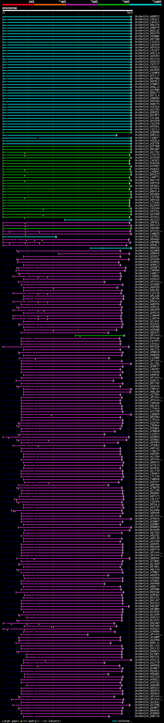The image size is (164, 723).
Task: Select hit label UniRef100_C0UX78
Action: point(147,155)
